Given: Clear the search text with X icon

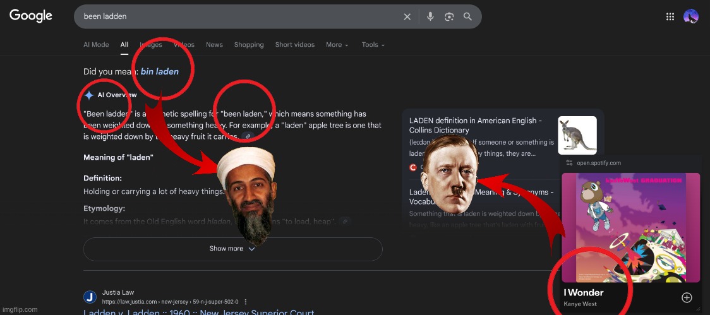Looking at the screenshot, I should point(407,16).
